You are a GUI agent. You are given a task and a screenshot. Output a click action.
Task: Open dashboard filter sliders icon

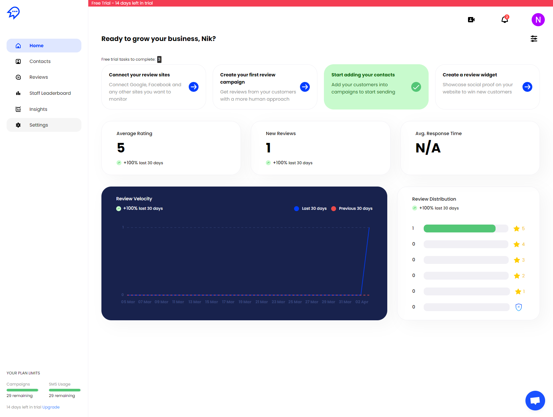(534, 39)
